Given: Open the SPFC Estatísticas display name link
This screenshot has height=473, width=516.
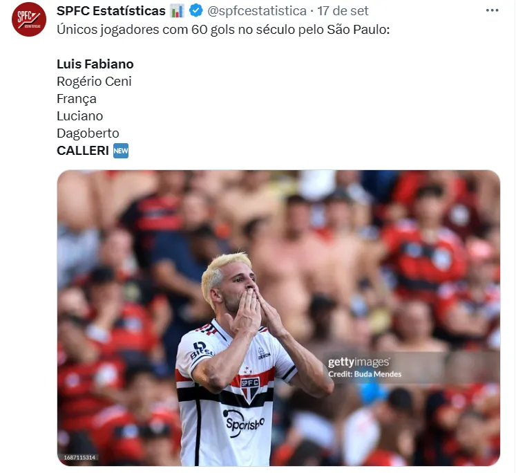Looking at the screenshot, I should pos(111,11).
